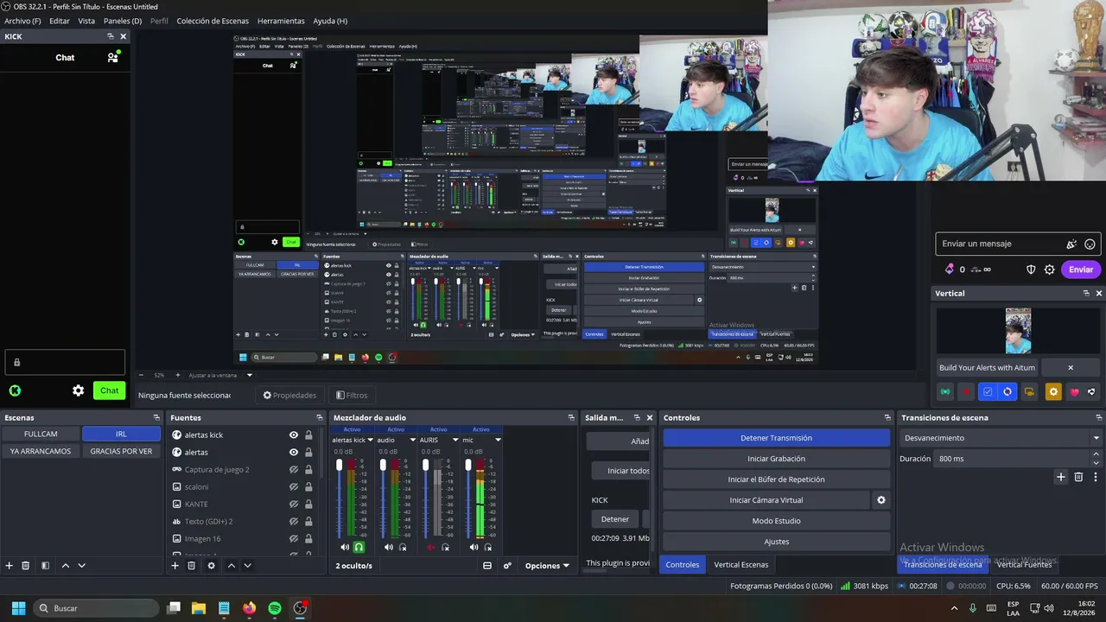The height and width of the screenshot is (622, 1106).
Task: Switch to the Vertical Fuentes tab
Action: [x=1024, y=565]
